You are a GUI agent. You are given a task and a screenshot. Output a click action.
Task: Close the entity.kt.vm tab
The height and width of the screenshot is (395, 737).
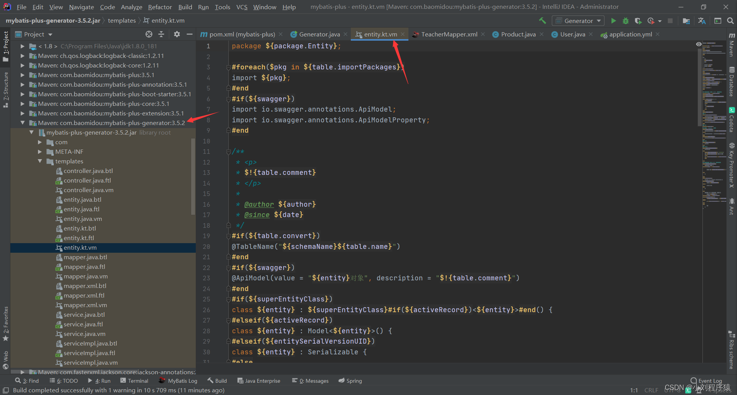coord(403,34)
